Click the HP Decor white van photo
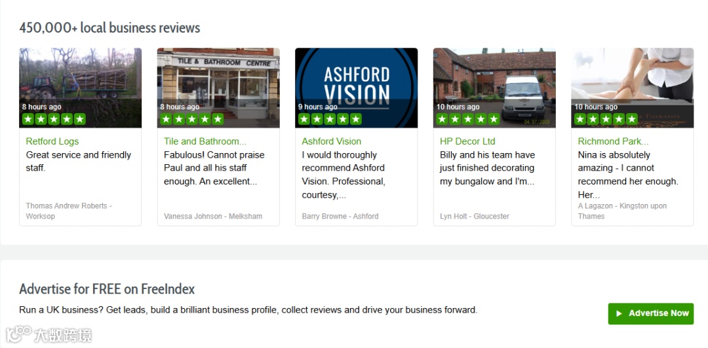The width and height of the screenshot is (708, 348). coord(494,88)
